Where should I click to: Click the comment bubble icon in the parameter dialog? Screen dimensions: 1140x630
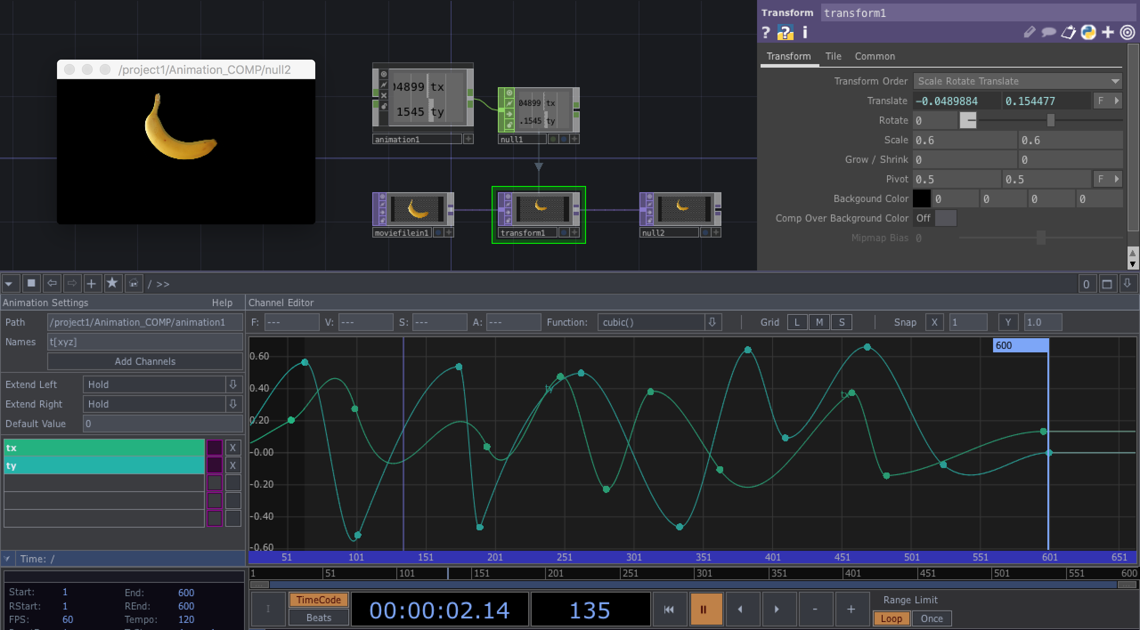coord(1049,32)
